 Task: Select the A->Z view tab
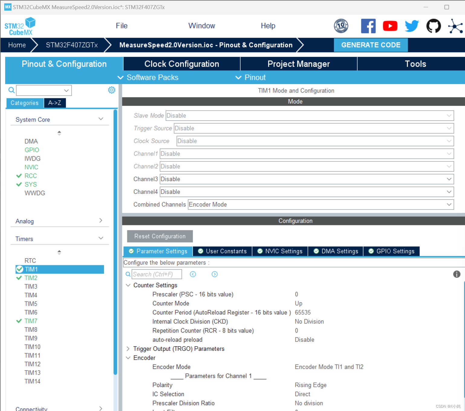55,103
